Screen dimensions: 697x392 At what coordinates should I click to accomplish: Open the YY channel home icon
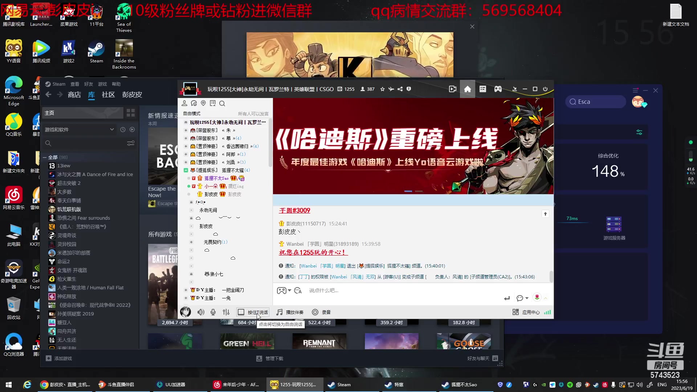point(468,89)
